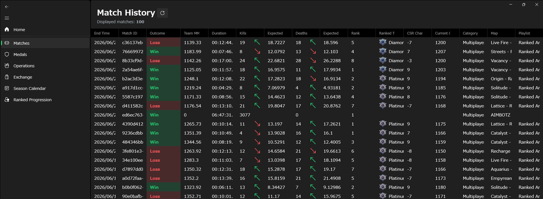Click kills down arrow in 4390d412 row
Screen dimensions: 543x199
tap(257, 123)
